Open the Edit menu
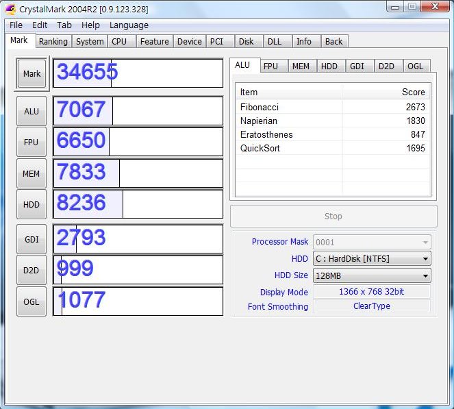The width and height of the screenshot is (454, 409). tap(40, 25)
